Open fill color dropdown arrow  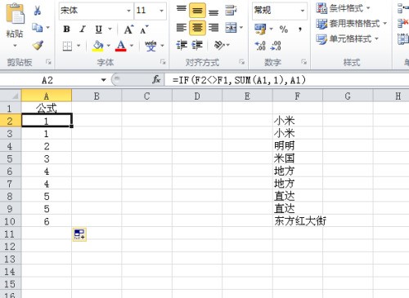[108, 46]
